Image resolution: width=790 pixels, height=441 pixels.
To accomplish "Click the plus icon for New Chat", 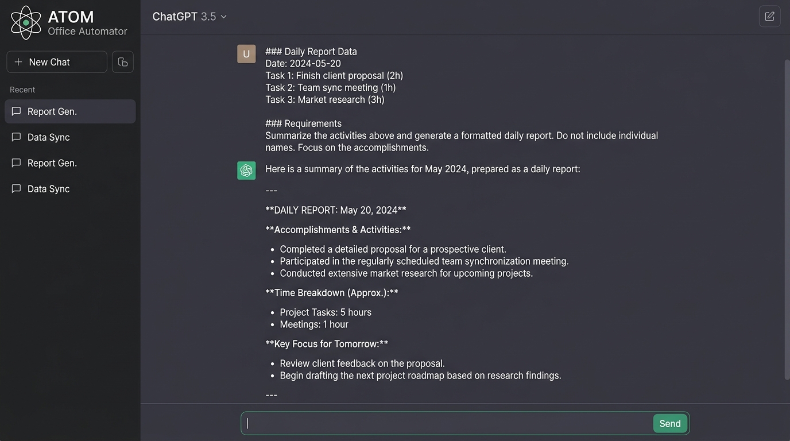I will tap(18, 62).
